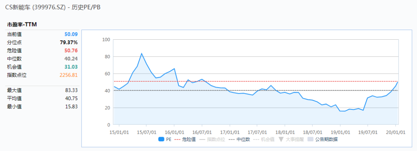This screenshot has width=417, height=151.
Task: Click the 危险值 50.76 figure
Action: point(71,50)
